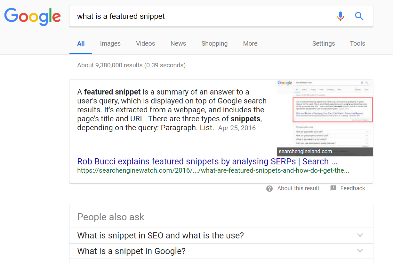Go to the News tab

[x=178, y=43]
